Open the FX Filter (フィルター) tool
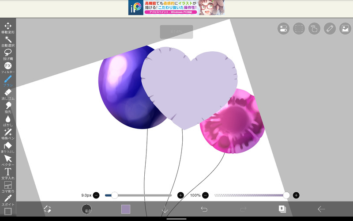This screenshot has height=221, width=353. [x=8, y=68]
